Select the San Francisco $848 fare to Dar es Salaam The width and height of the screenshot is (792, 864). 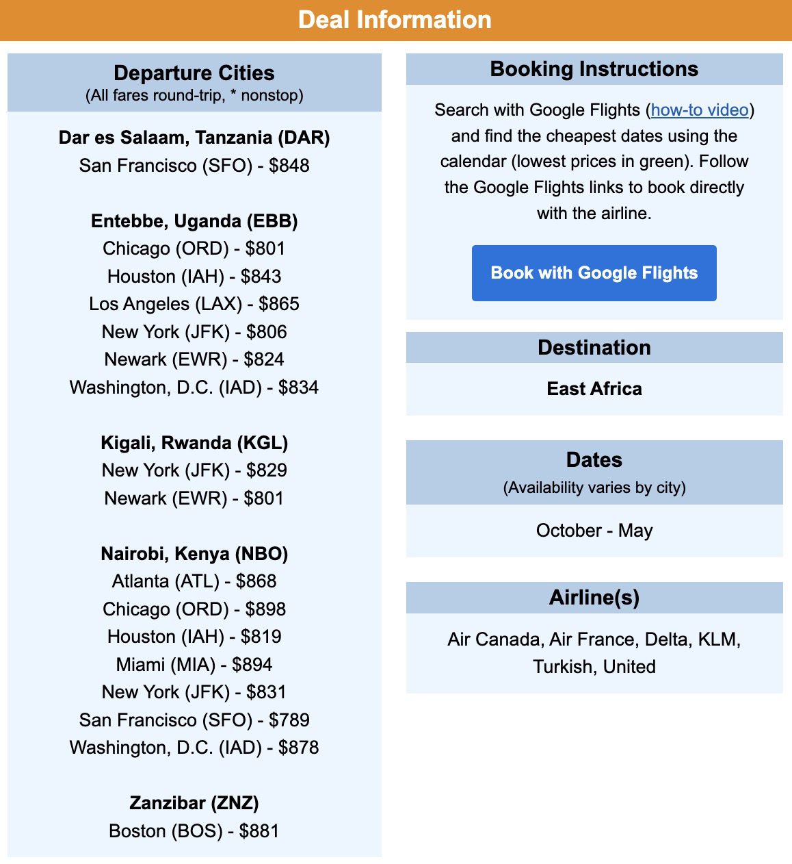point(194,165)
